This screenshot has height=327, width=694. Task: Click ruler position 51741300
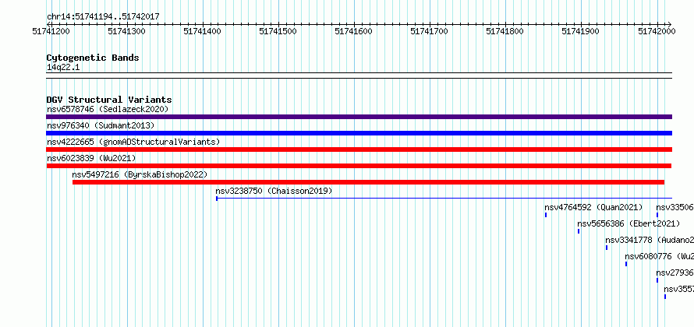(x=127, y=31)
